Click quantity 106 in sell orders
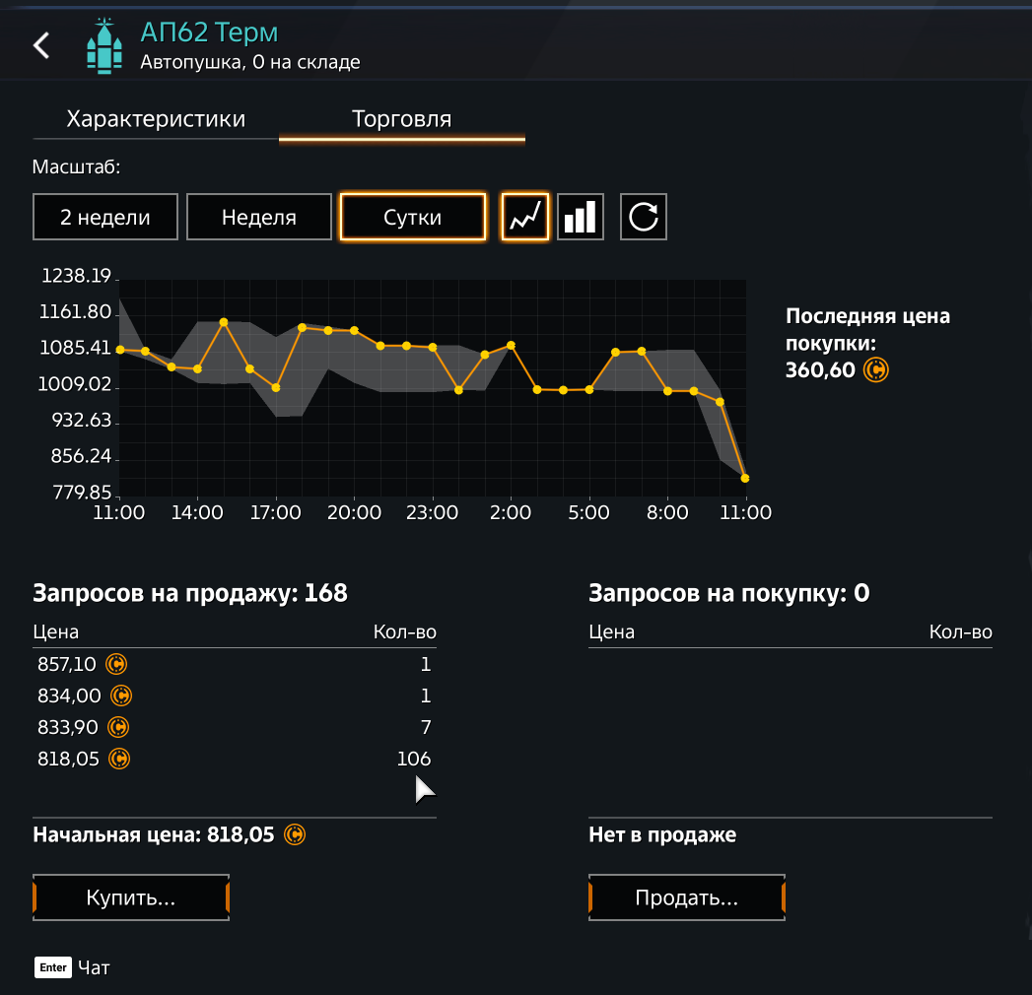The image size is (1032, 995). (414, 759)
